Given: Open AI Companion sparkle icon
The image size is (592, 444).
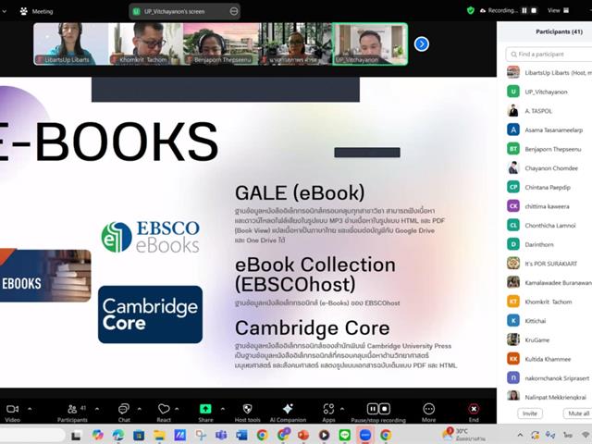Looking at the screenshot, I should [x=288, y=409].
